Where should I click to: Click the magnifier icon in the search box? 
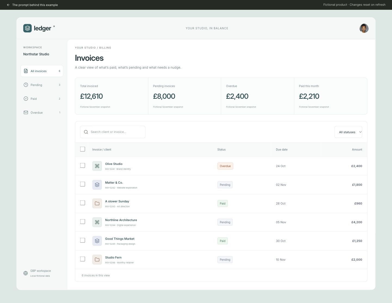point(86,132)
